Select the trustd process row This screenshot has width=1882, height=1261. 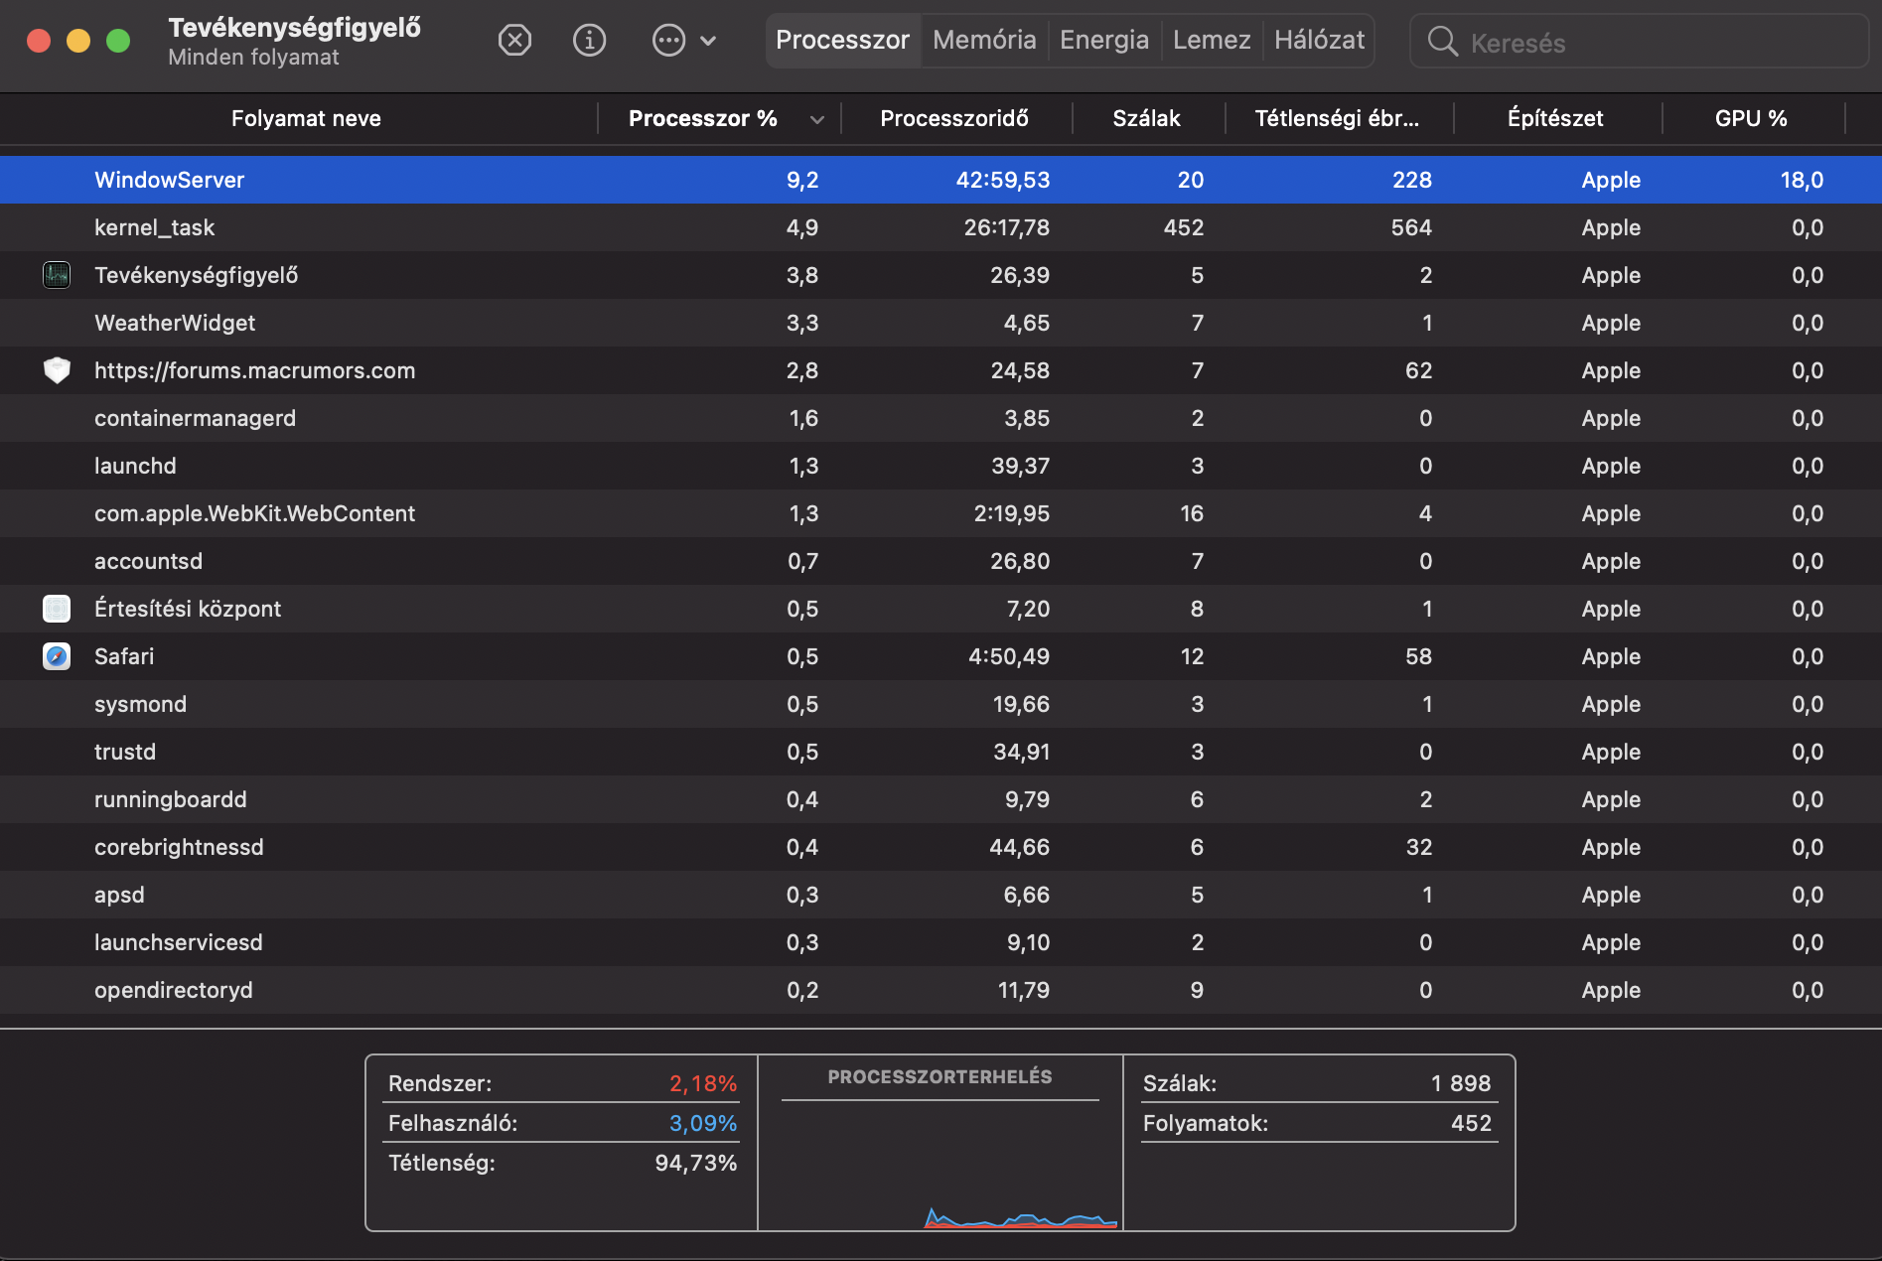tap(941, 752)
